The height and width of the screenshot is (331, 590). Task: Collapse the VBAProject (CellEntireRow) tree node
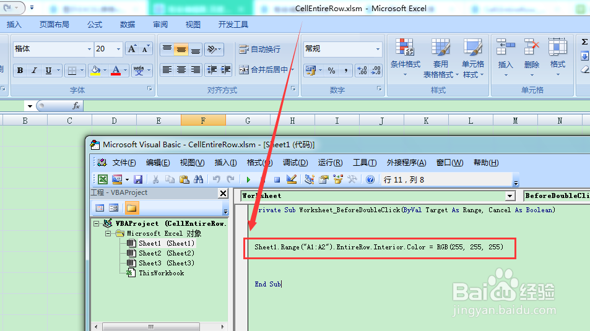97,223
